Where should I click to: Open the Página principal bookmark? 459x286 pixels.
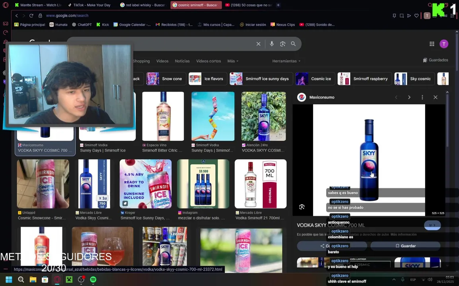29,25
